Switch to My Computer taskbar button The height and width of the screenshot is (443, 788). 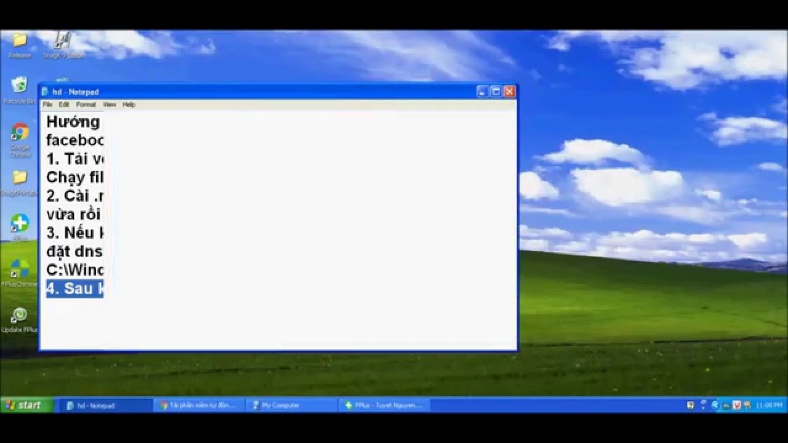pyautogui.click(x=292, y=405)
